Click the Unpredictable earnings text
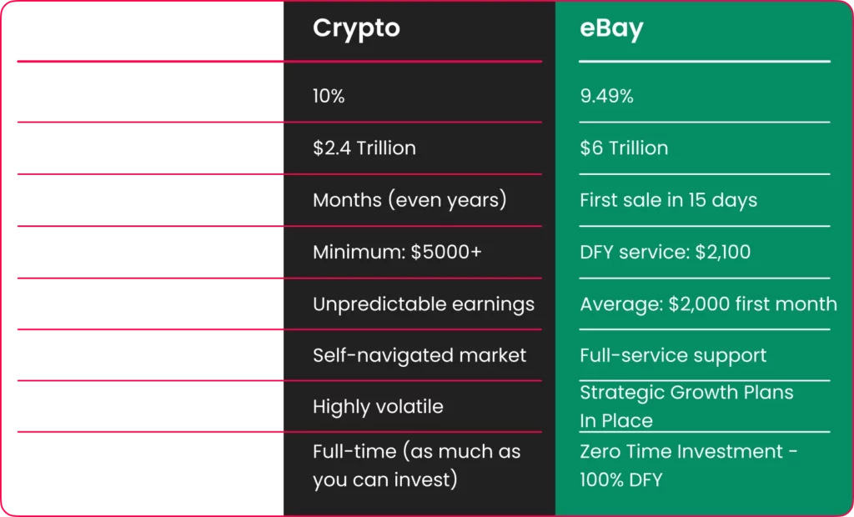This screenshot has height=517, width=854. pos(424,304)
